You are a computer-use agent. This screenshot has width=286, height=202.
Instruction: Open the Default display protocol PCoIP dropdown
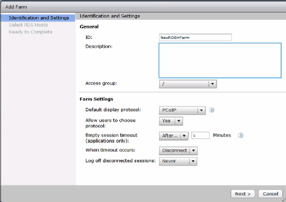[182, 110]
